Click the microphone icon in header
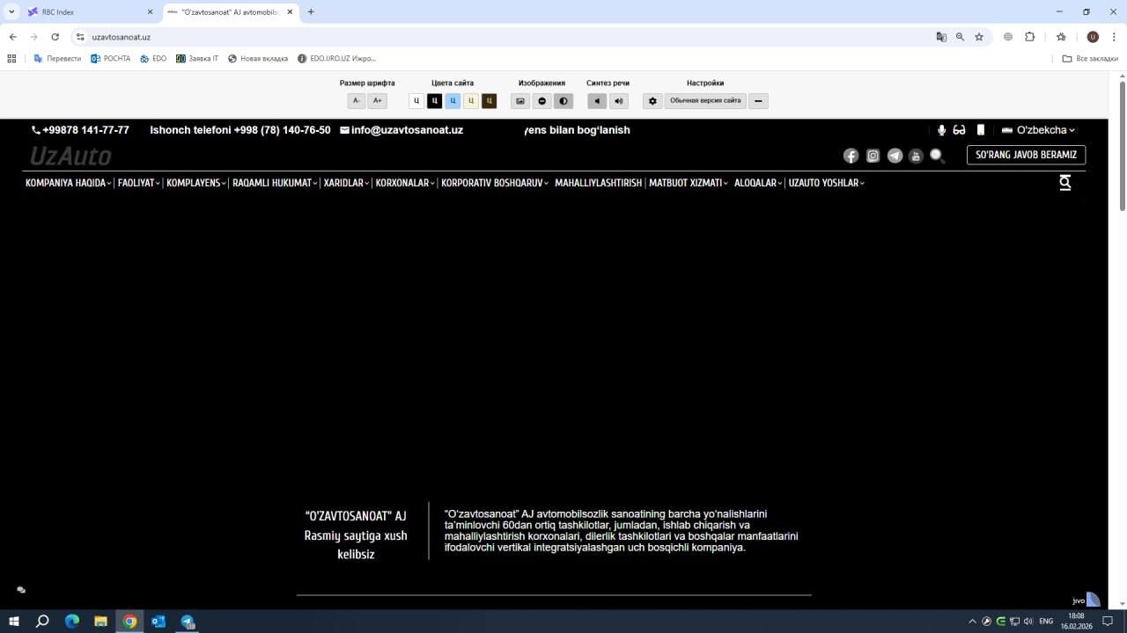The image size is (1127, 633). (x=941, y=130)
